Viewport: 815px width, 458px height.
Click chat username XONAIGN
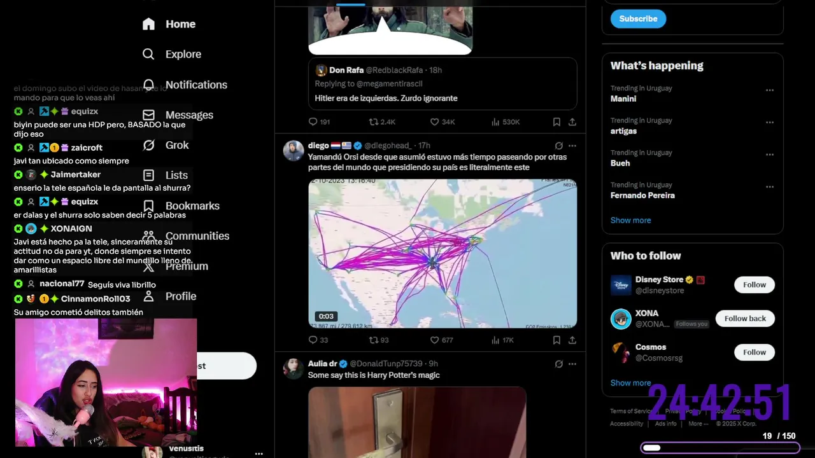71,229
